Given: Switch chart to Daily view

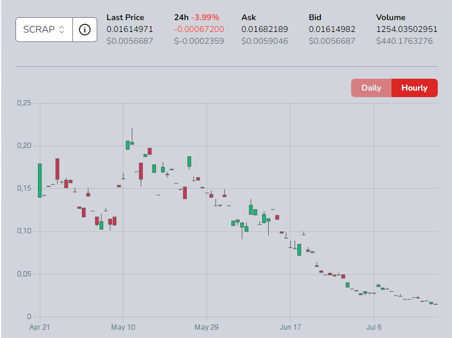Looking at the screenshot, I should (371, 88).
